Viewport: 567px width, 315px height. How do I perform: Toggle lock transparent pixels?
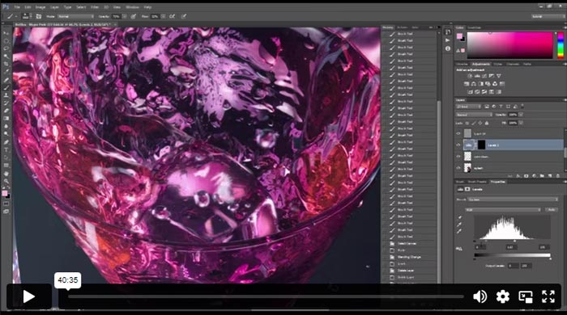point(467,124)
